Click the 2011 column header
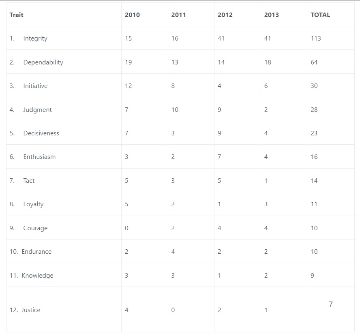Viewport: 360px width, 336px height. [x=178, y=15]
